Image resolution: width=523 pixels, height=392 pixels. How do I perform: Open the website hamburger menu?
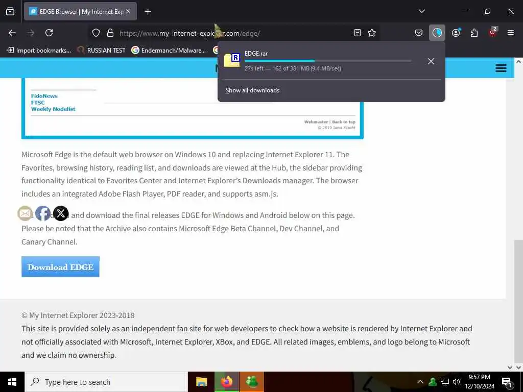[501, 68]
